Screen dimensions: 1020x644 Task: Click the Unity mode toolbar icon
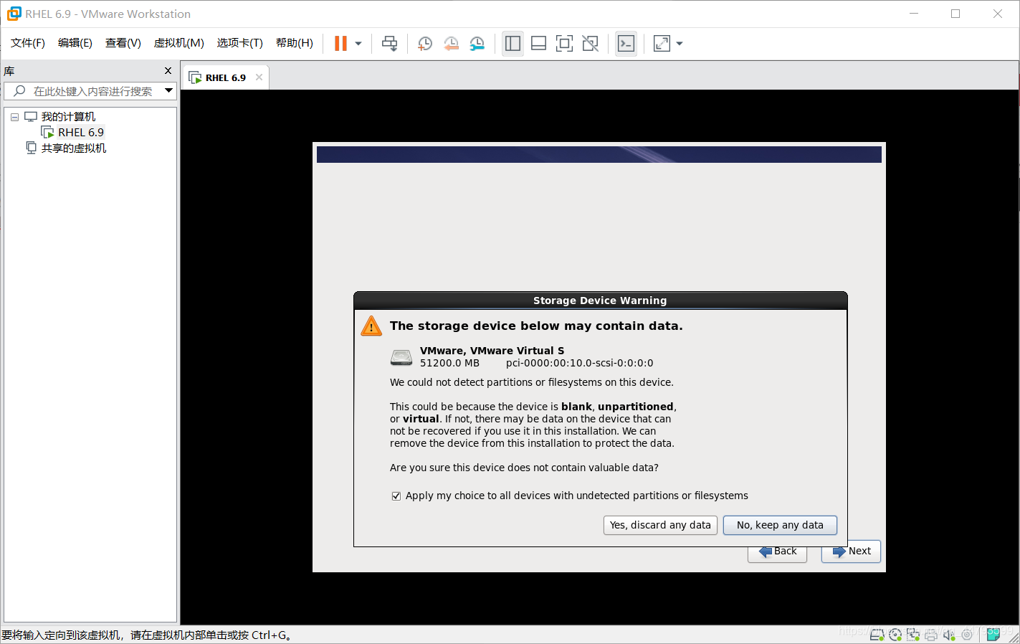pyautogui.click(x=590, y=44)
